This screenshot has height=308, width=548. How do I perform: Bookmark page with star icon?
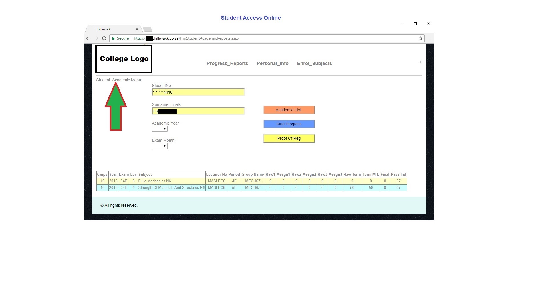tap(420, 38)
